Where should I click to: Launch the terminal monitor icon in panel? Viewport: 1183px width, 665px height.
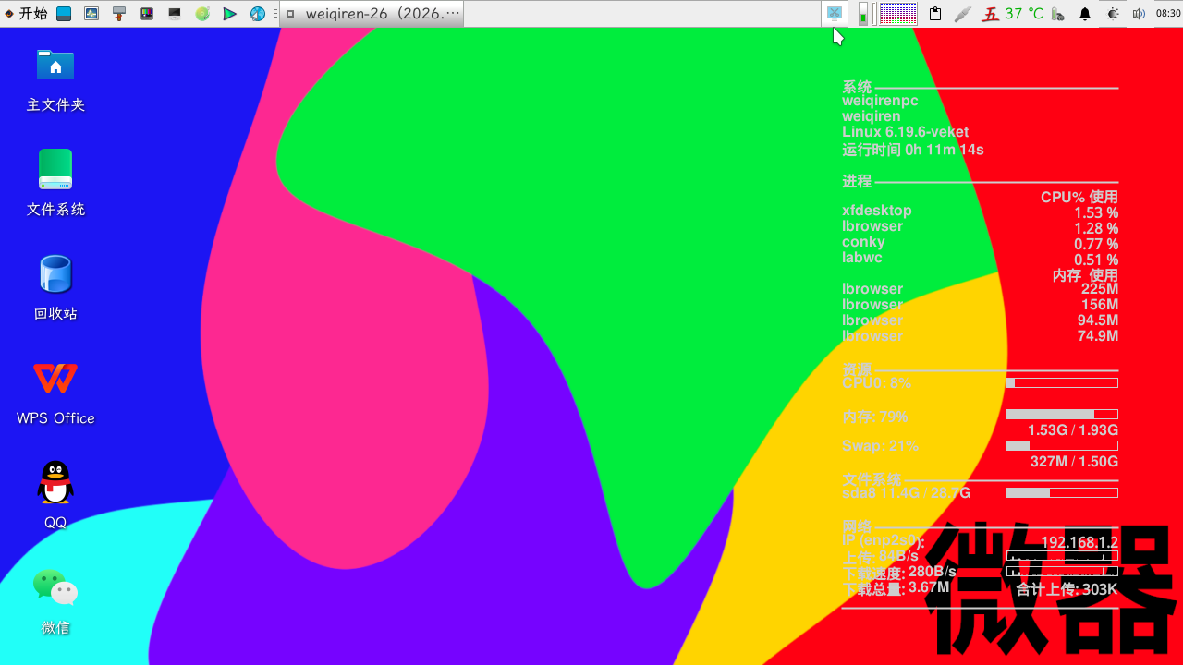[x=175, y=14]
